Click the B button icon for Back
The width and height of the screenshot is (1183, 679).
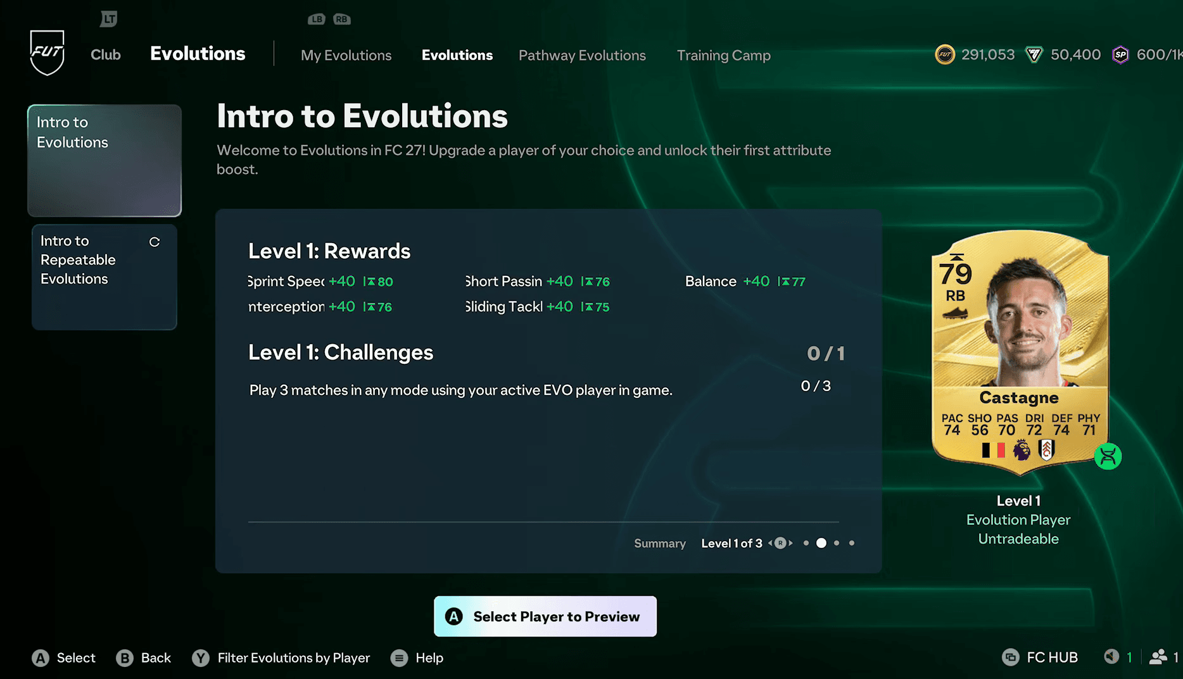point(125,658)
